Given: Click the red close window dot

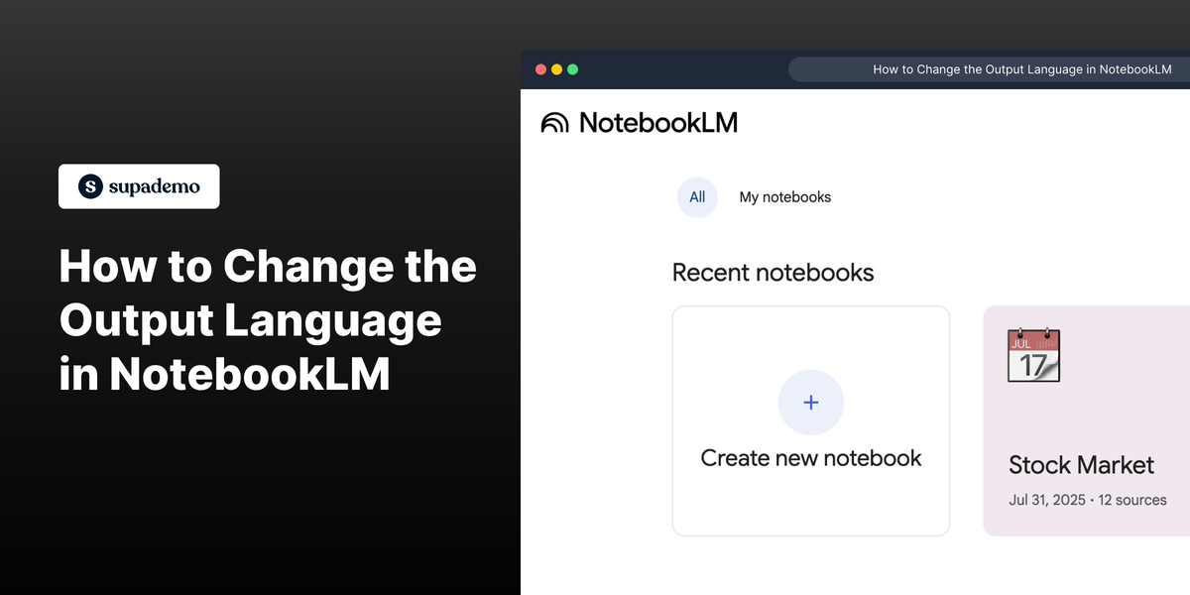Looking at the screenshot, I should click(540, 69).
